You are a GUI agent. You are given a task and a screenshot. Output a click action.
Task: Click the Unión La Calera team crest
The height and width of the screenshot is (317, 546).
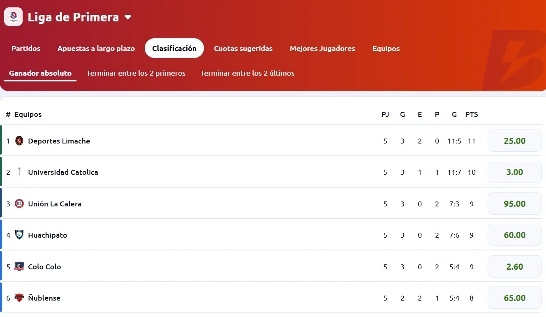coord(19,204)
